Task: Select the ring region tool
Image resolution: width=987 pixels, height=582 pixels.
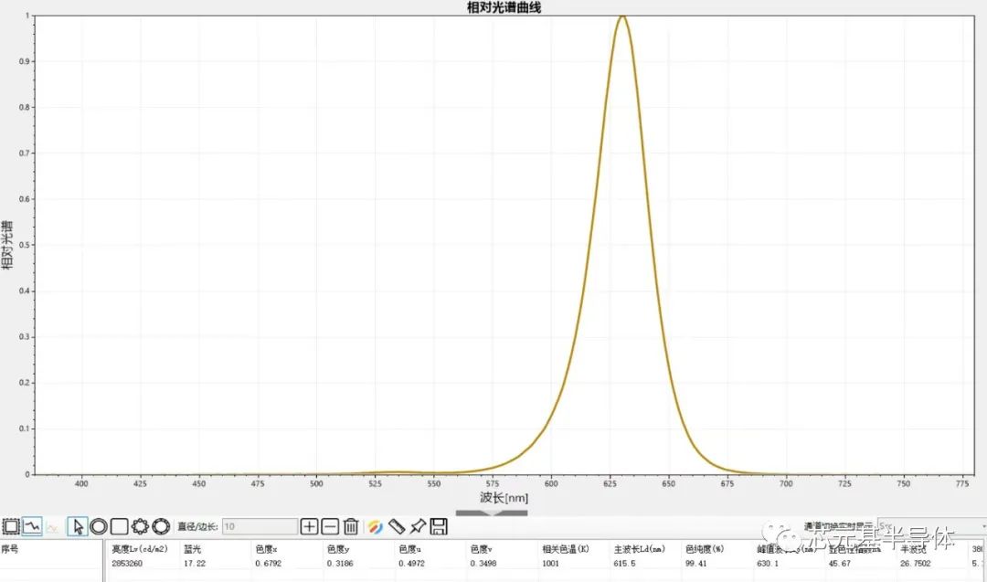Action: click(161, 526)
